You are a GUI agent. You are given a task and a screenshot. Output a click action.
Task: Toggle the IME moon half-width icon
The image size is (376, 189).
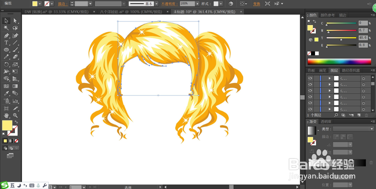[x=20, y=185]
